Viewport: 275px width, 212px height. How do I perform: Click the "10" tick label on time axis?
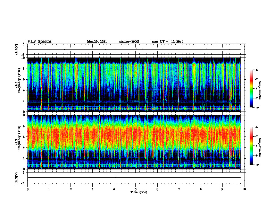pos(244,189)
